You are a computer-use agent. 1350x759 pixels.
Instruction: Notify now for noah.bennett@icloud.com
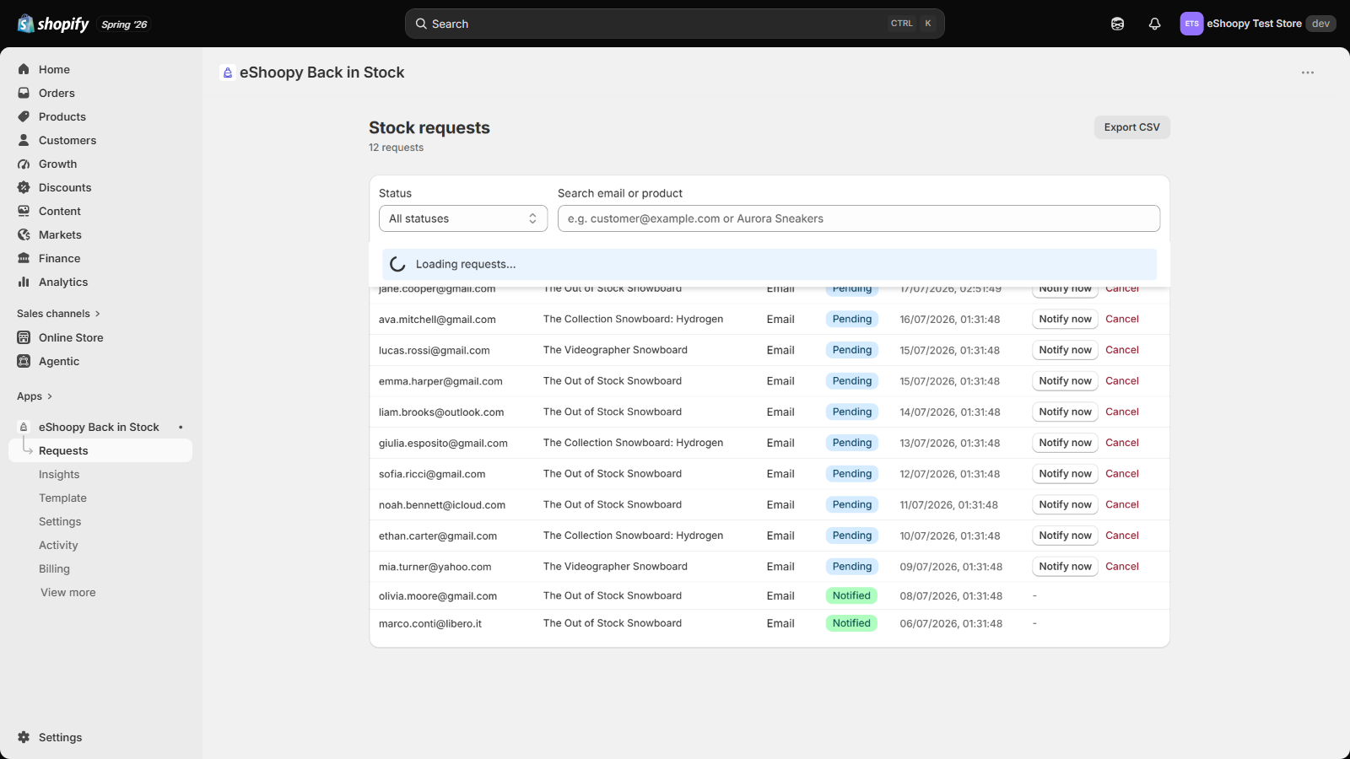coord(1065,504)
